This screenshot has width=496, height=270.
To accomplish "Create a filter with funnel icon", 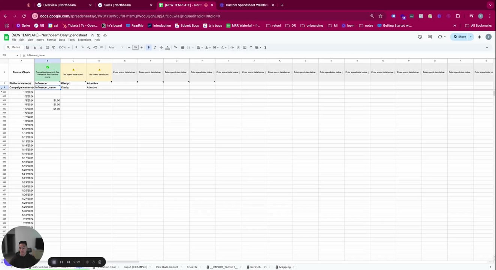I will click(x=251, y=48).
